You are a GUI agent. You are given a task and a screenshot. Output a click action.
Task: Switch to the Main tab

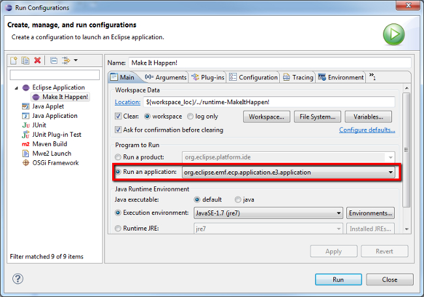coord(123,78)
